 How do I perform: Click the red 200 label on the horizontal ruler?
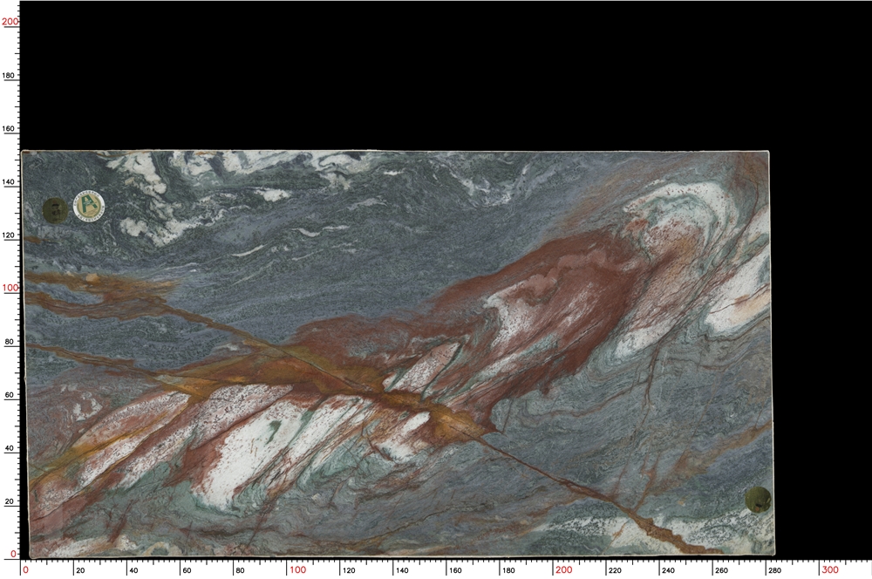563,569
